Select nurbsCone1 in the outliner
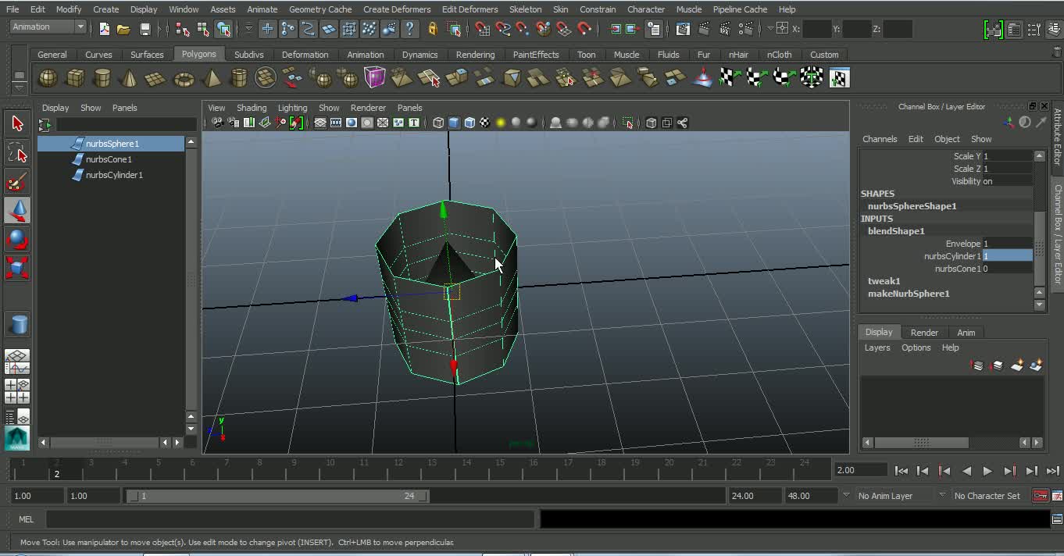Screen dimensions: 1064x556 [109, 159]
